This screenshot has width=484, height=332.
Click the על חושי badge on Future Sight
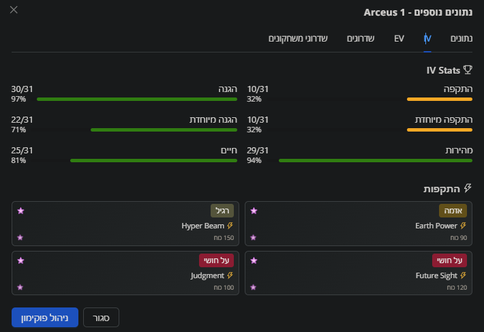(x=449, y=260)
